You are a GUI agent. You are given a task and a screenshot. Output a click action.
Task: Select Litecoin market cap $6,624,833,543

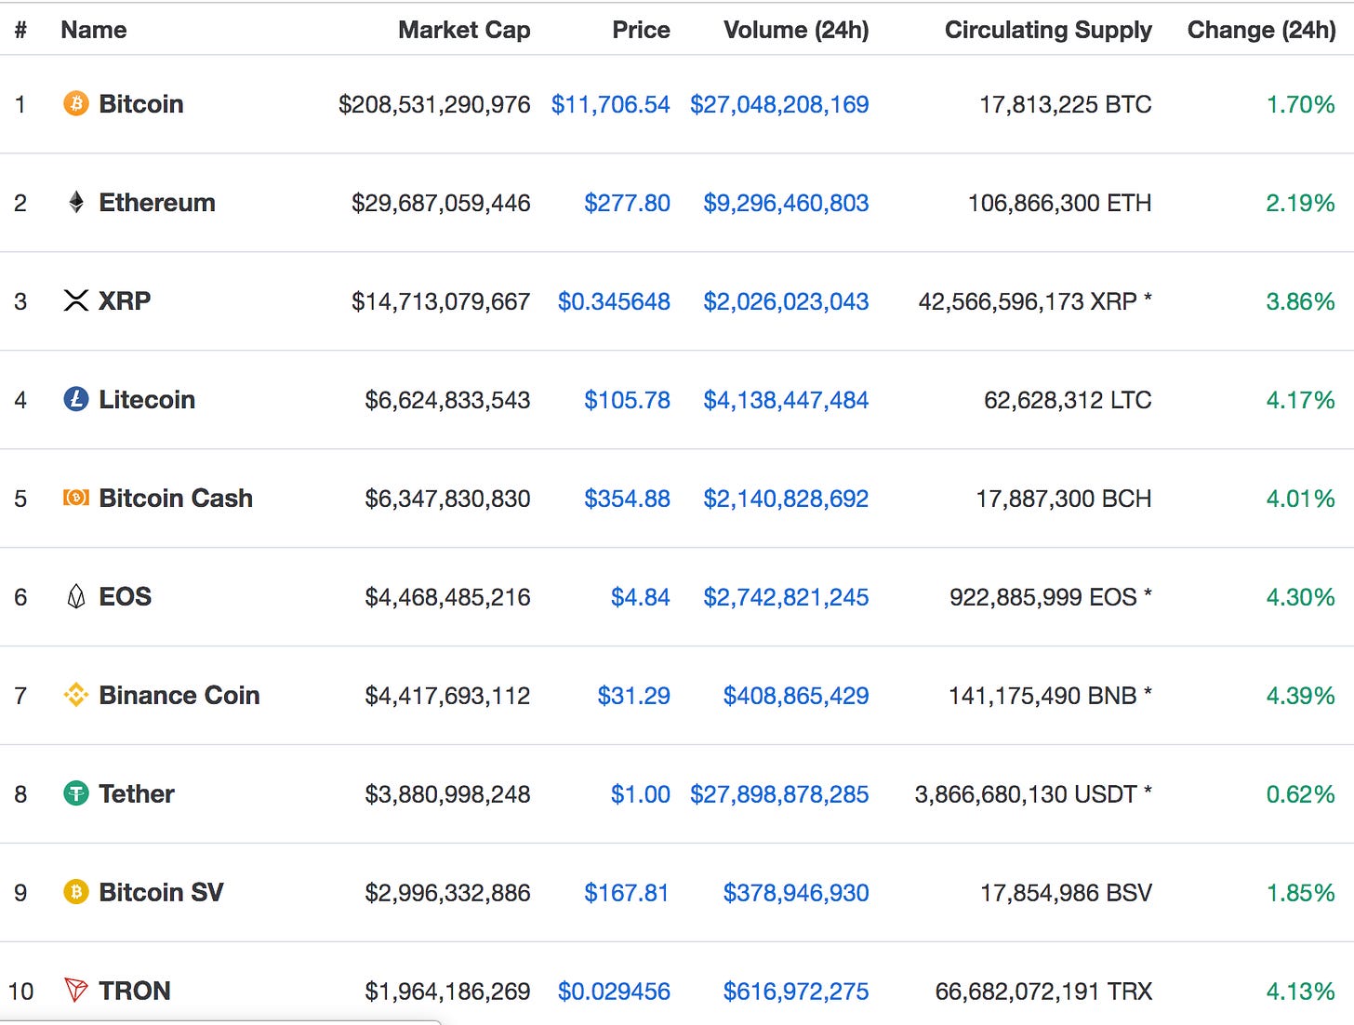pos(447,400)
